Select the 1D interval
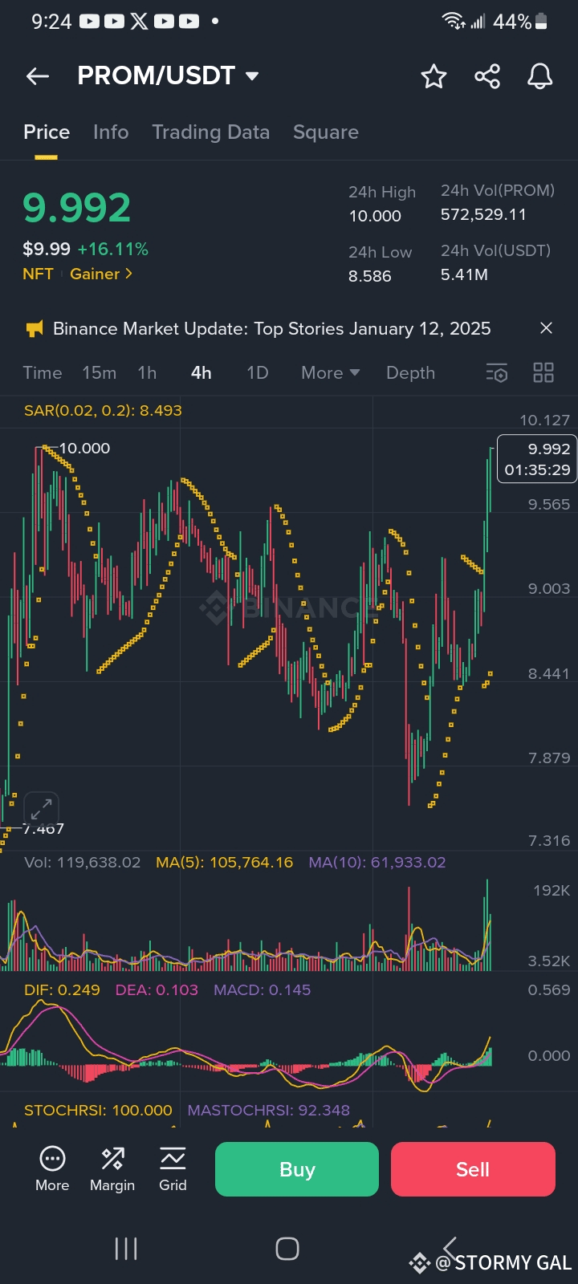Screen dimensions: 578x1284 pyautogui.click(x=257, y=372)
